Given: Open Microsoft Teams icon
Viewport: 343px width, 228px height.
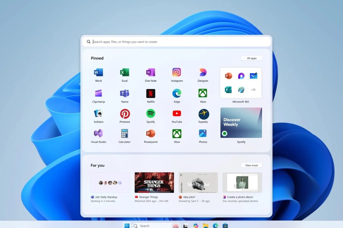Looking at the screenshot, I should 124,93.
